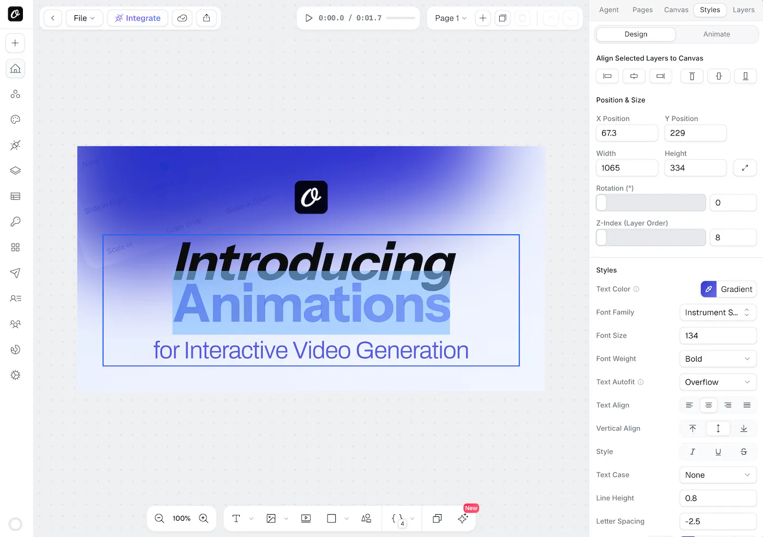The width and height of the screenshot is (763, 537).
Task: Click the variables curly braces icon
Action: (398, 518)
